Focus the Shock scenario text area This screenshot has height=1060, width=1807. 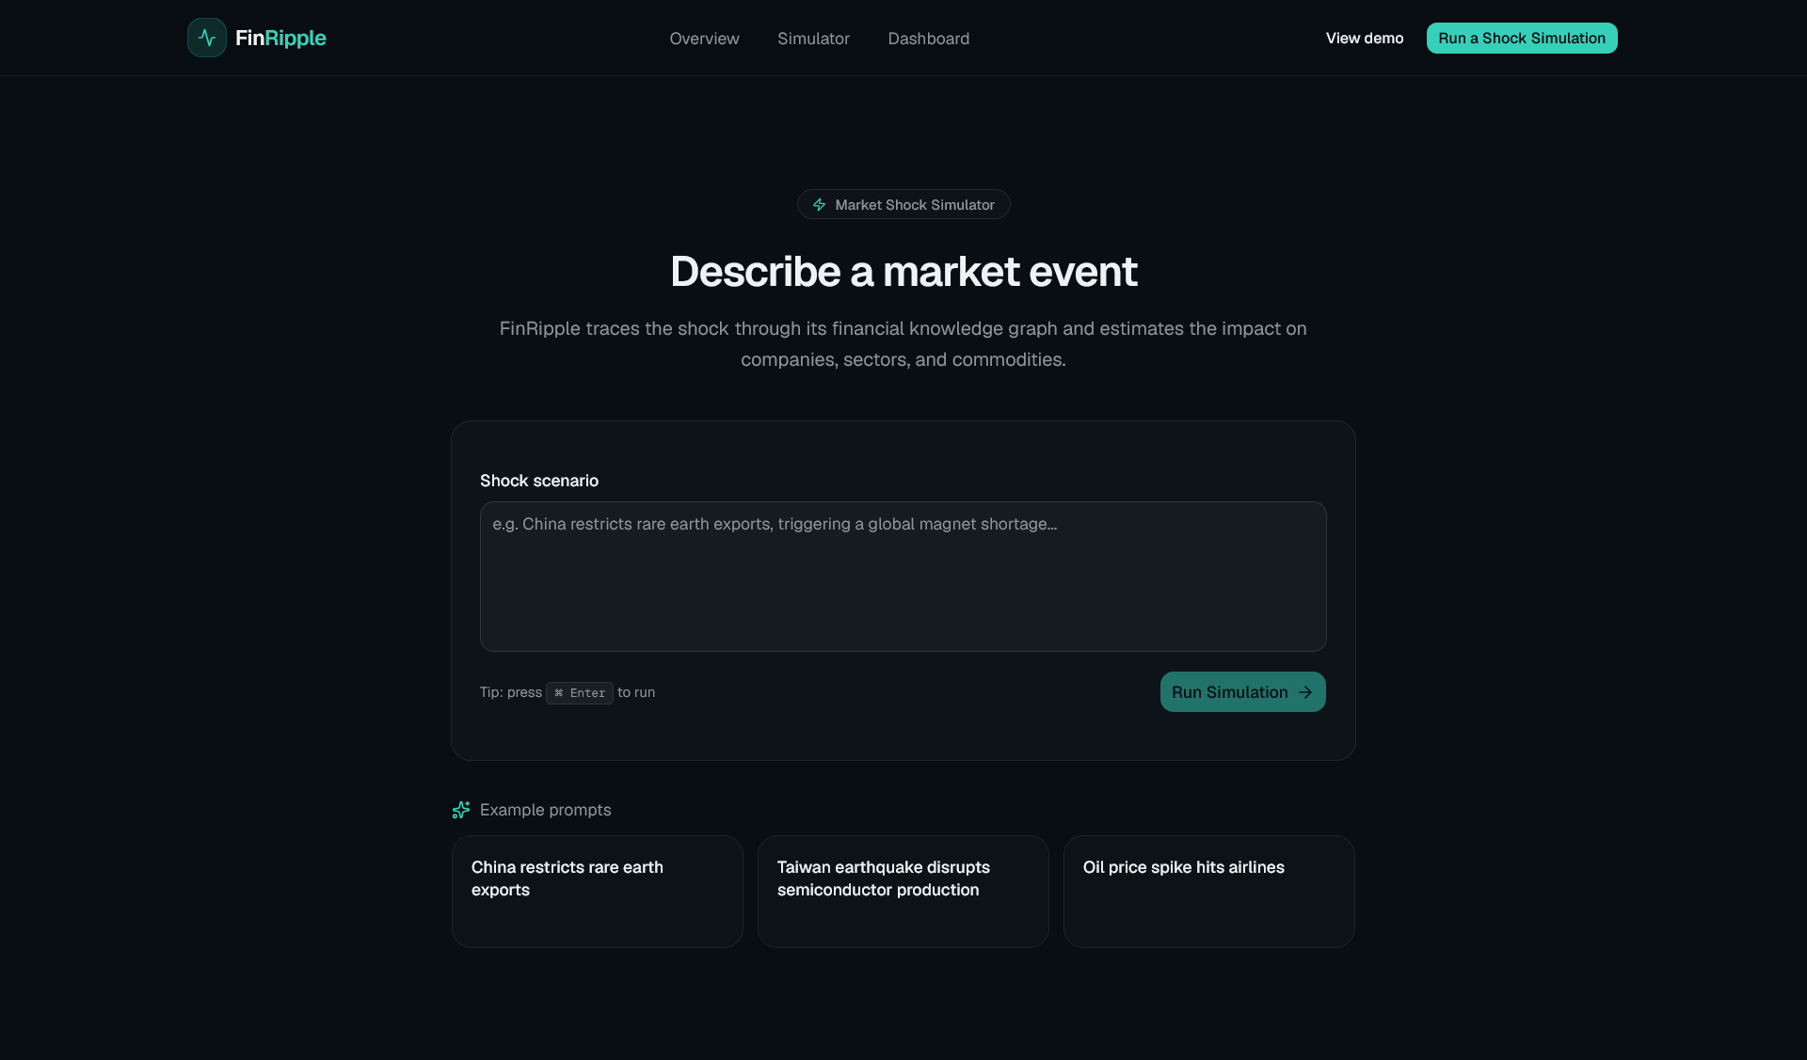[x=903, y=577]
